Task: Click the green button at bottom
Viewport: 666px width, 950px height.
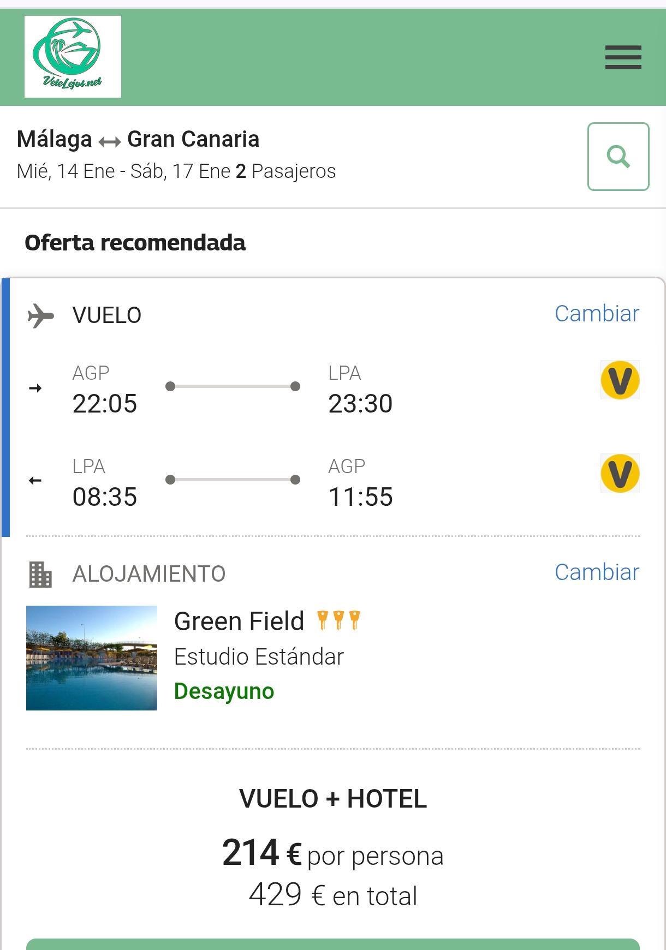Action: point(333,945)
